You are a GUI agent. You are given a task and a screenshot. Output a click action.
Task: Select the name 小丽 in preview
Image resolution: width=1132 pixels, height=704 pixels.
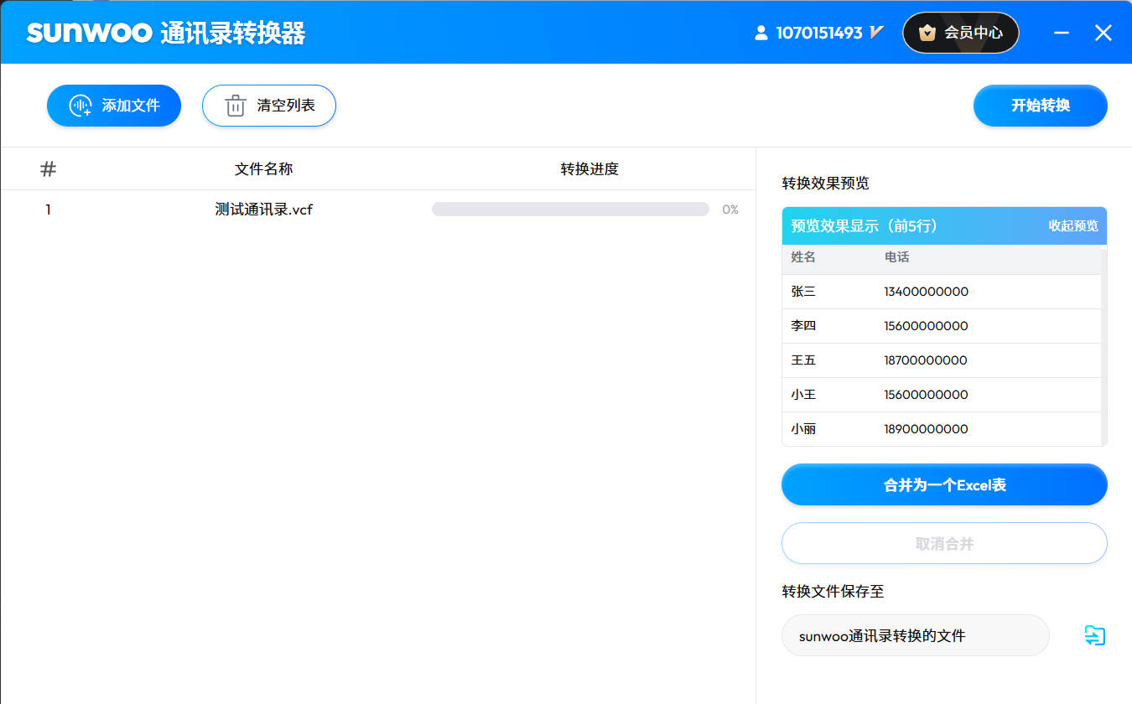(x=803, y=429)
